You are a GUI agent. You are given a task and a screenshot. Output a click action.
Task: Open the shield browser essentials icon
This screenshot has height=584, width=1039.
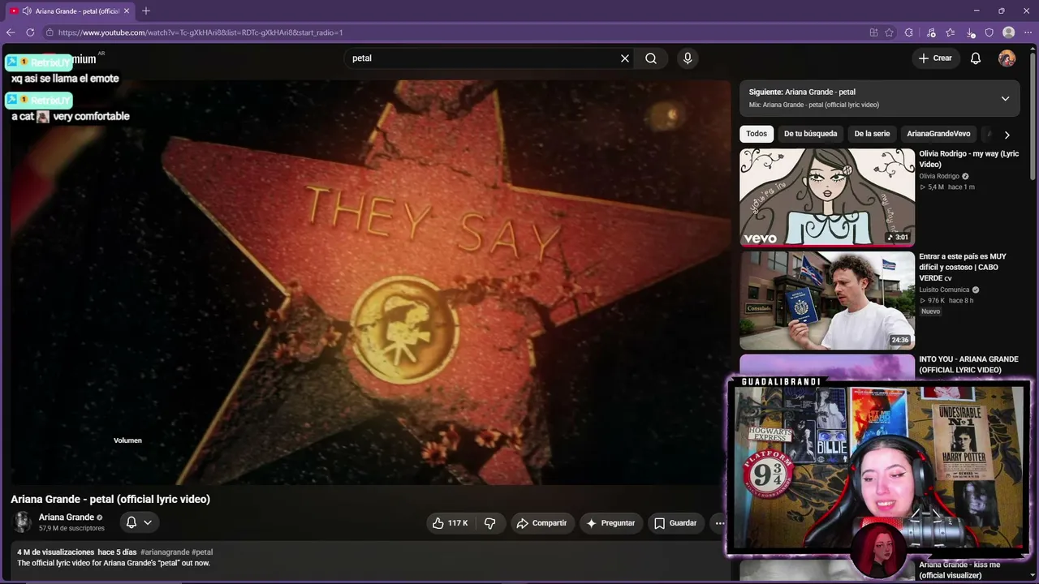coord(989,32)
